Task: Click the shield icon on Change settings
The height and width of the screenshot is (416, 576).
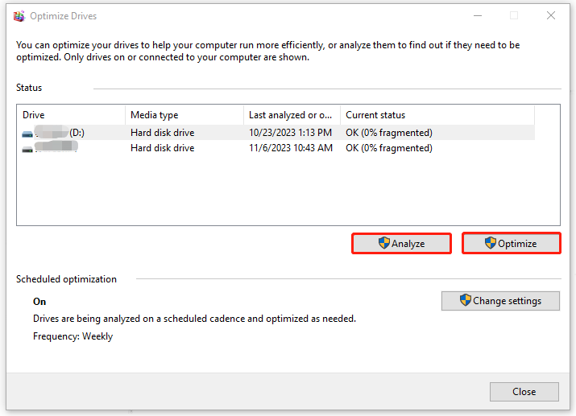Action: (x=465, y=301)
